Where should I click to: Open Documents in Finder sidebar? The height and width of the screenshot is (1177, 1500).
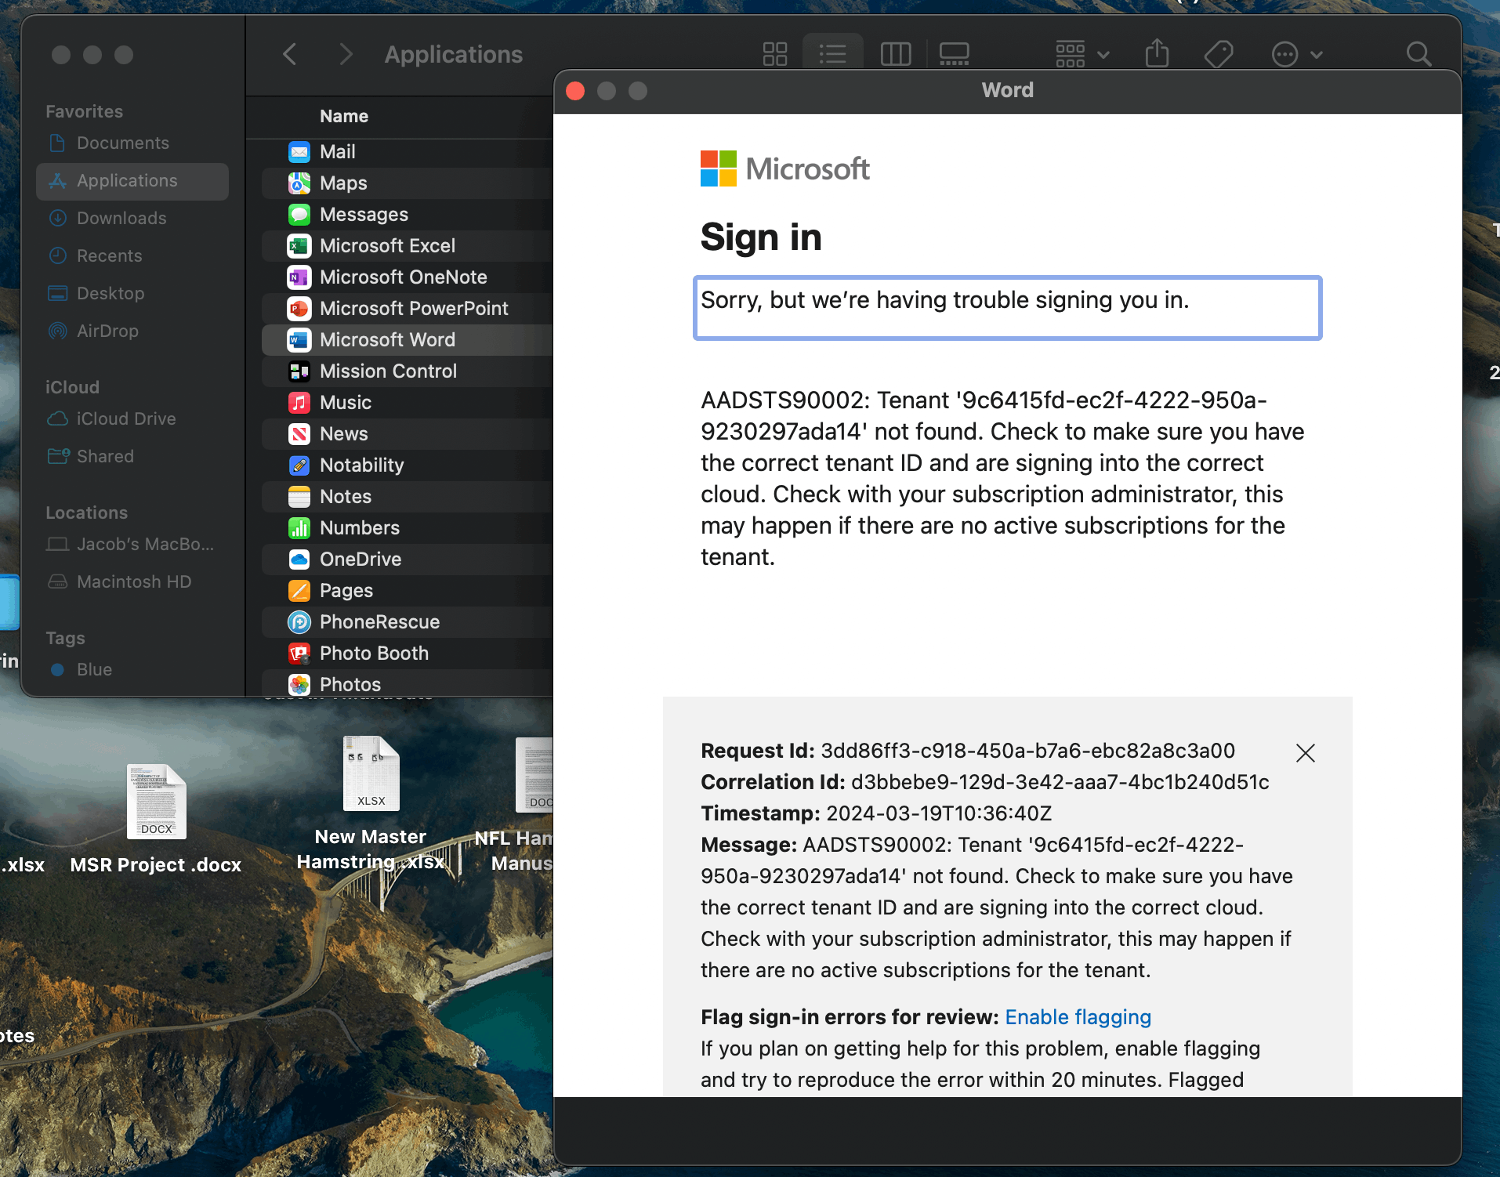[x=132, y=143]
